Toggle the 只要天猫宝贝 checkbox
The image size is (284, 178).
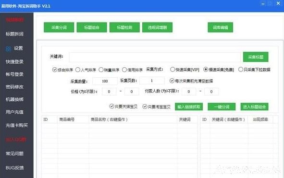pyautogui.click(x=123, y=107)
